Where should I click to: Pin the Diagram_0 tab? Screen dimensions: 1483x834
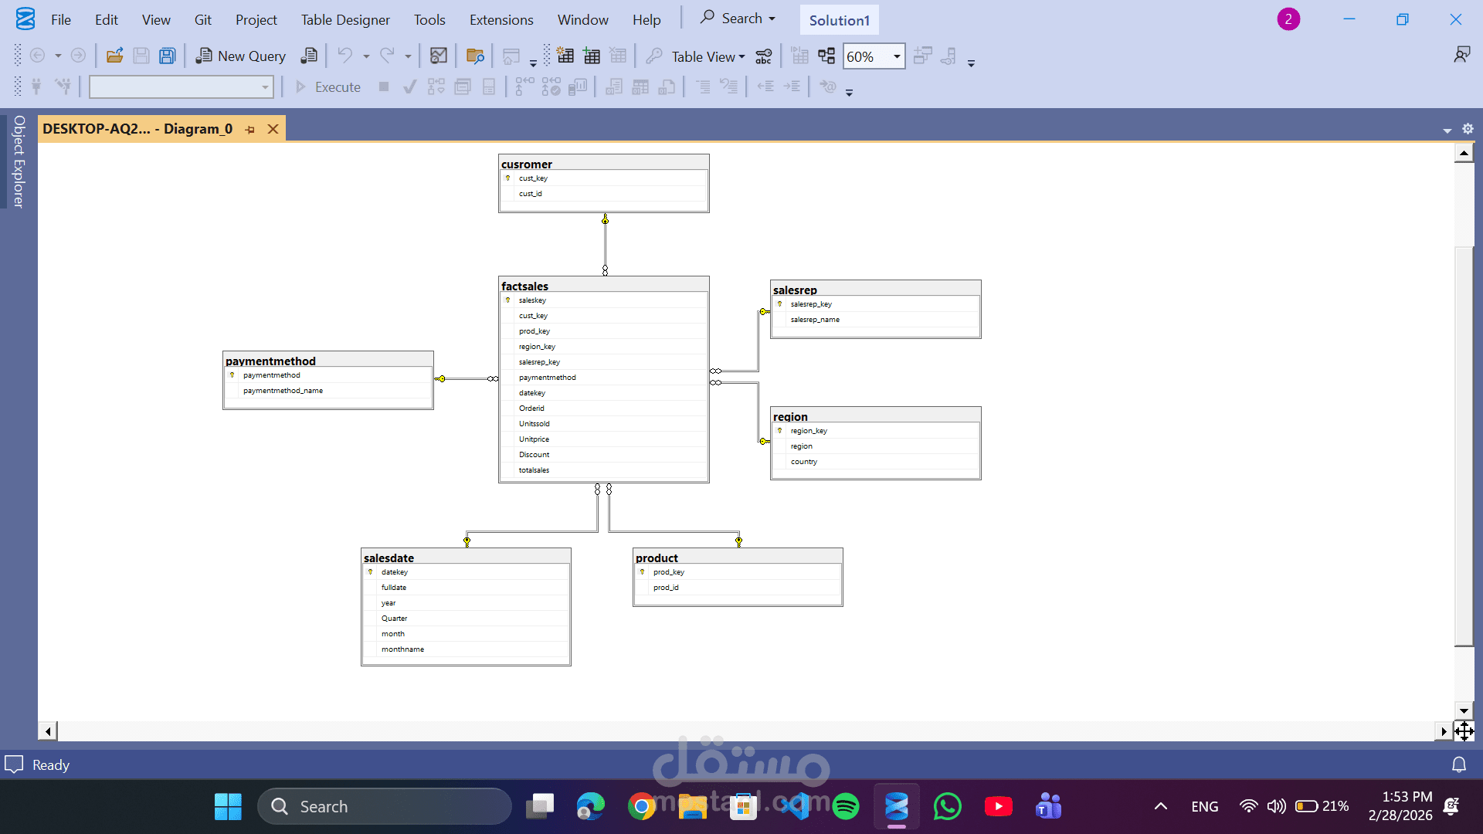249,130
